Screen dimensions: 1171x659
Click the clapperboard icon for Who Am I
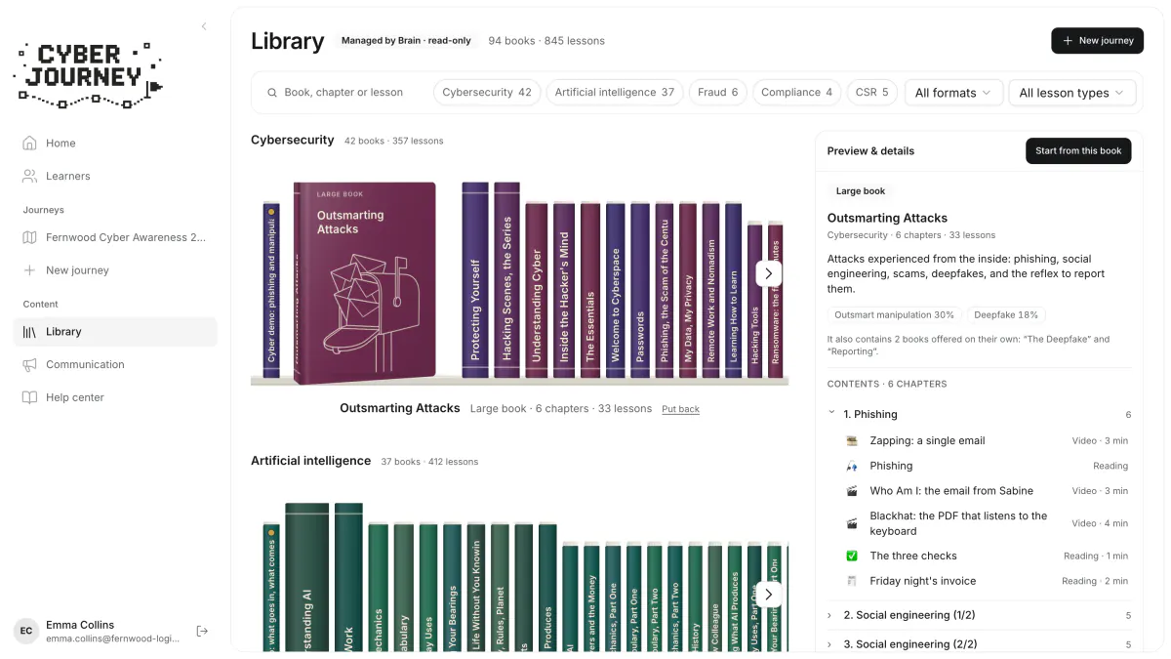pyautogui.click(x=852, y=491)
